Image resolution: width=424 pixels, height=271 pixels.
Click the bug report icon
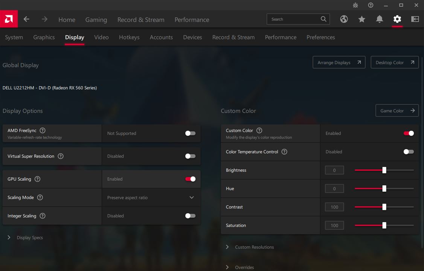355,5
